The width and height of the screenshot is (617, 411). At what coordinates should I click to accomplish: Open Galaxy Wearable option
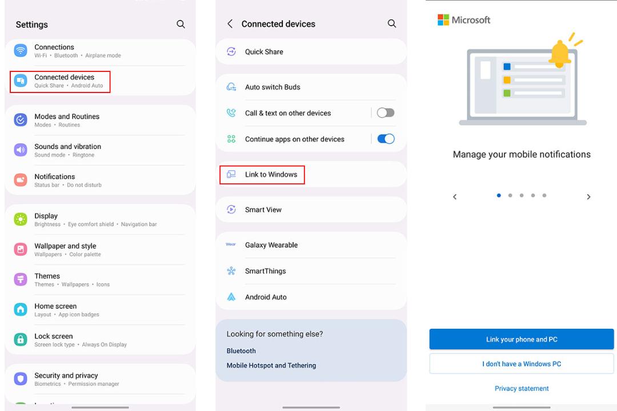tap(311, 245)
